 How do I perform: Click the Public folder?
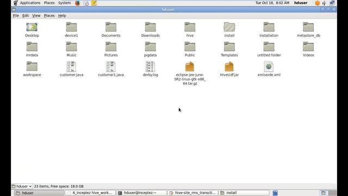click(190, 47)
